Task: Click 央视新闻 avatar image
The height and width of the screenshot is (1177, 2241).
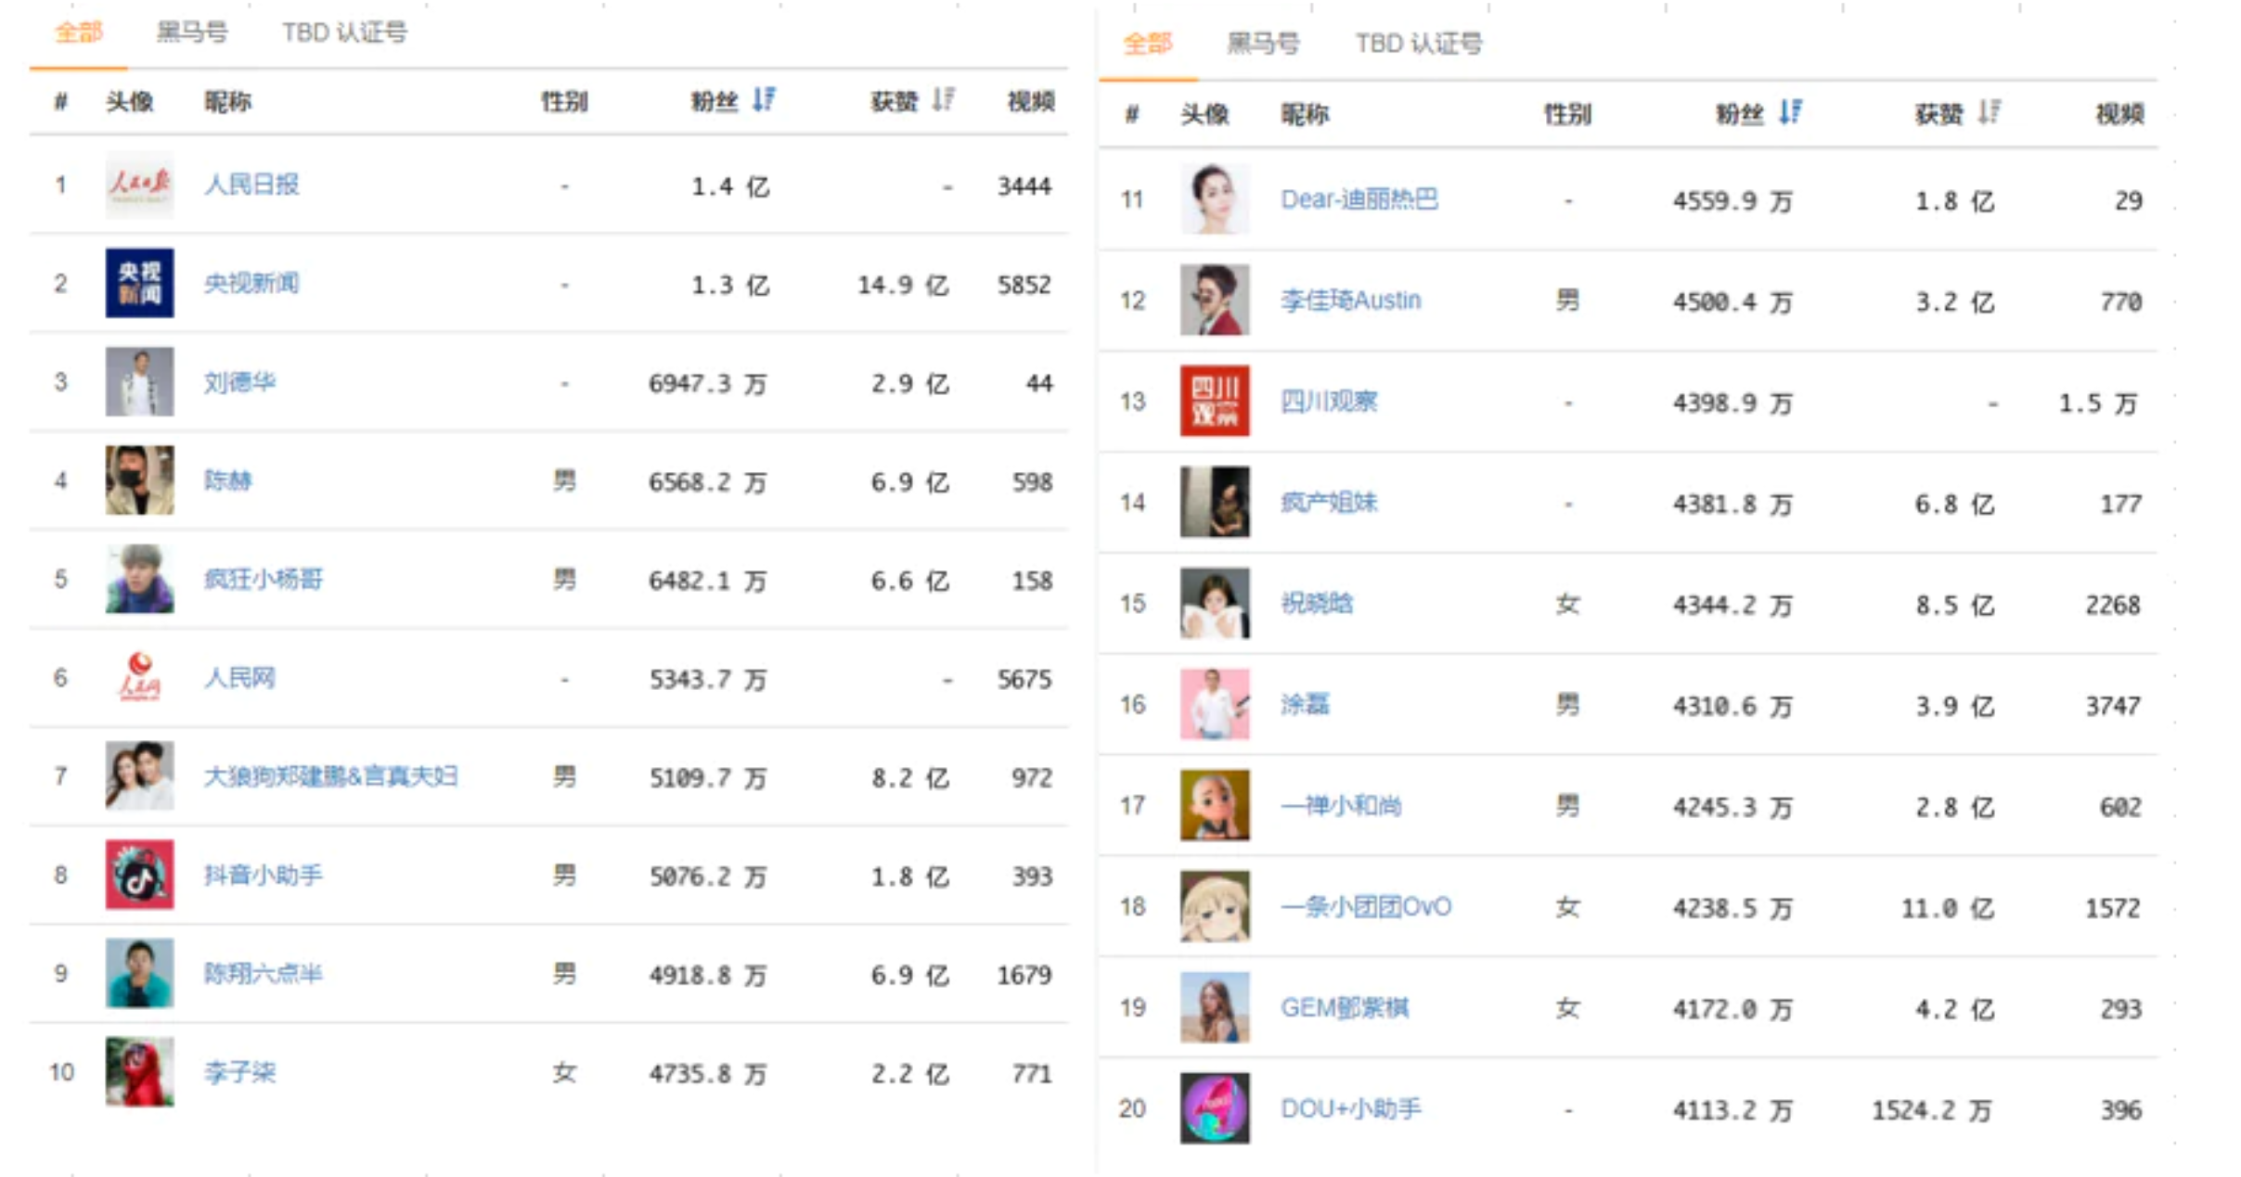Action: tap(139, 283)
